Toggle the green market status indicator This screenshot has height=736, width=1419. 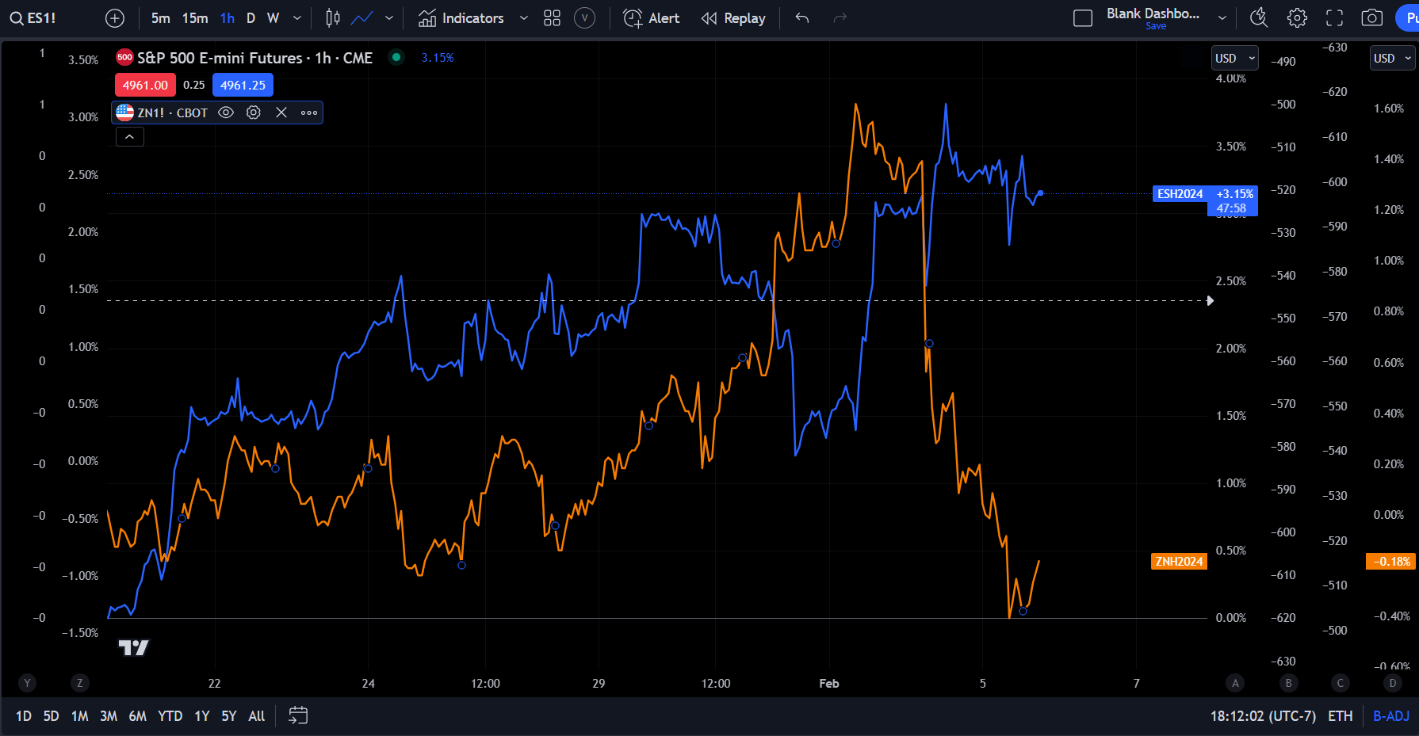point(396,57)
